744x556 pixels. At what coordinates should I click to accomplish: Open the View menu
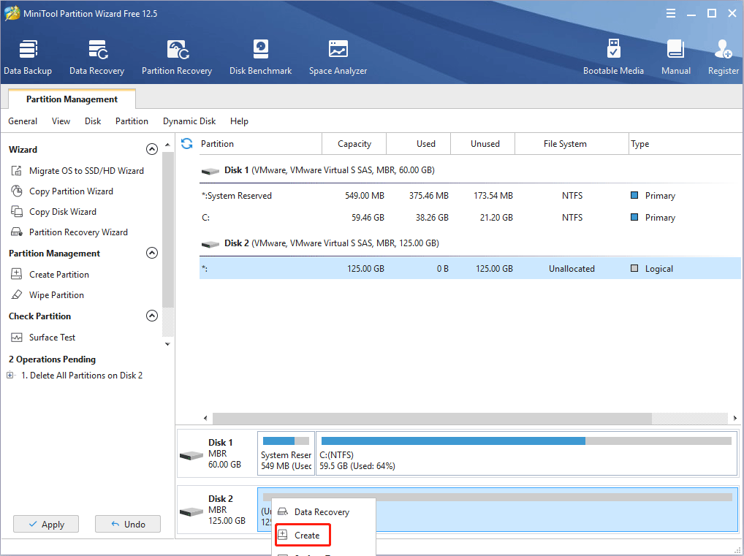tap(61, 121)
